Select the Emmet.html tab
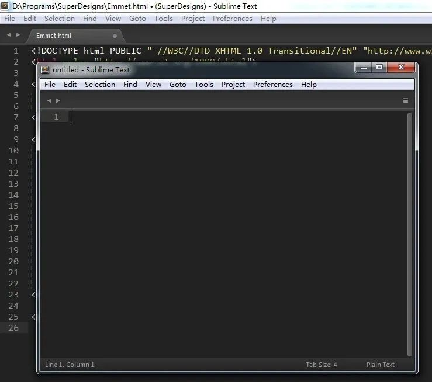Image resolution: width=432 pixels, height=382 pixels. (76, 36)
